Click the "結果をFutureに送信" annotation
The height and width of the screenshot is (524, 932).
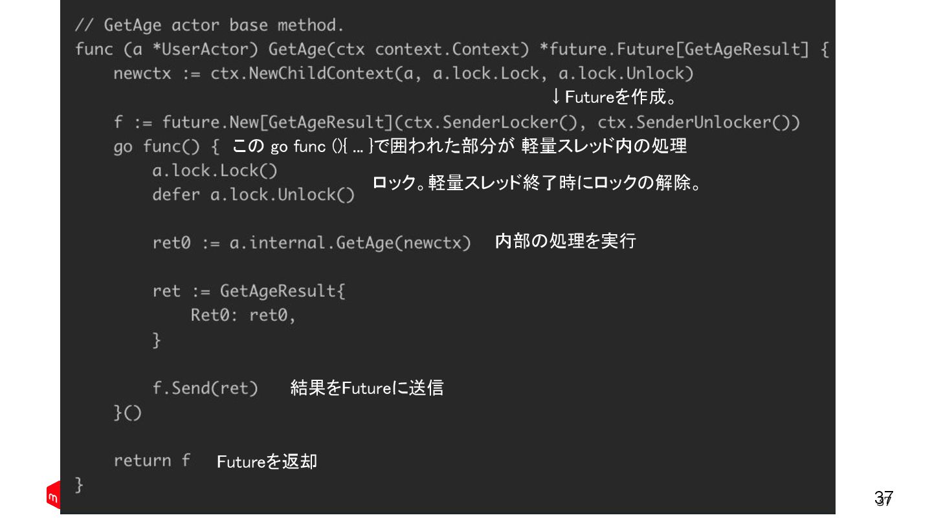coord(367,388)
